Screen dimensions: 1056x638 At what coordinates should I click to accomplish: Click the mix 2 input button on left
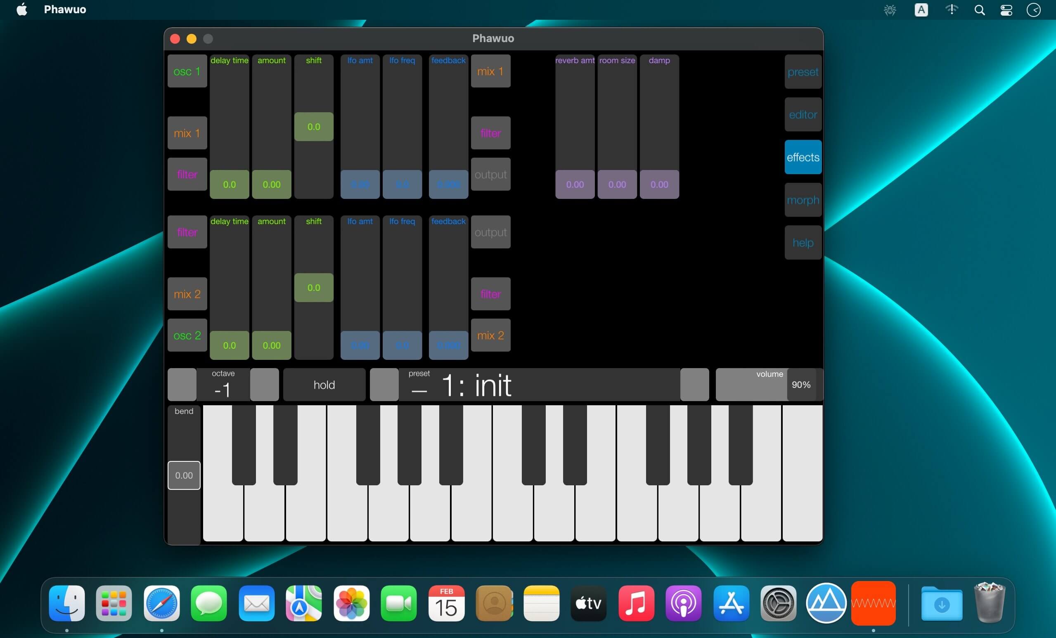187,294
